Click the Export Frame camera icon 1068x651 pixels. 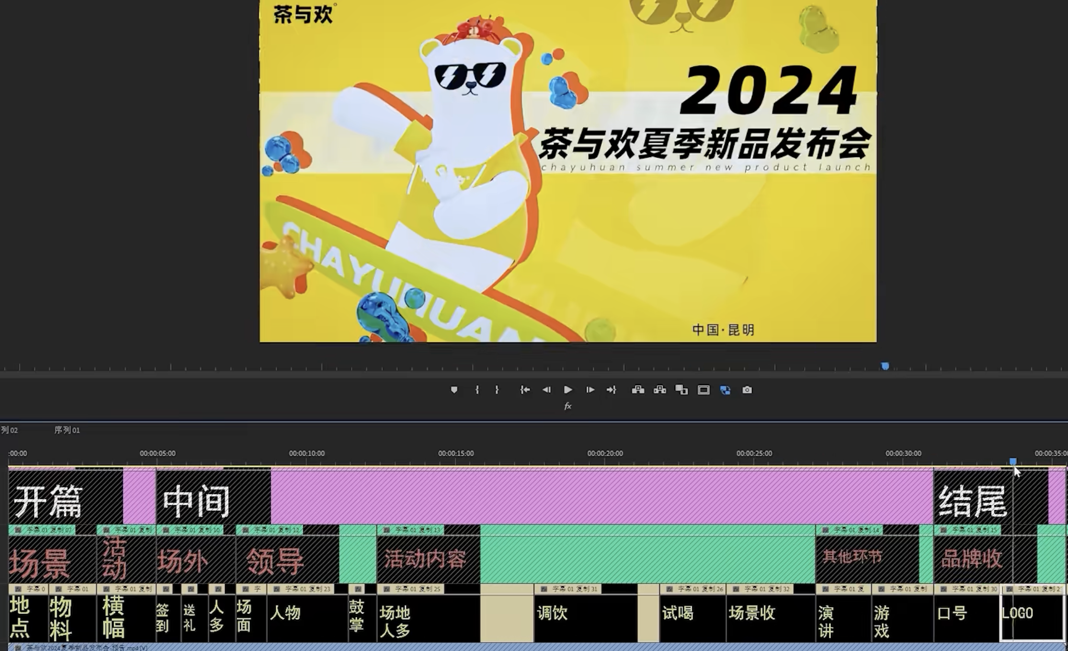click(x=747, y=390)
